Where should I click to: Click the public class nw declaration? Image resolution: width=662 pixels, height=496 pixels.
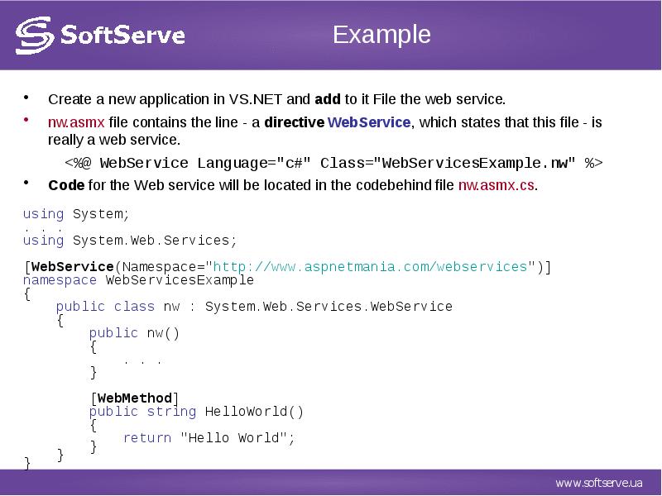[x=254, y=306]
